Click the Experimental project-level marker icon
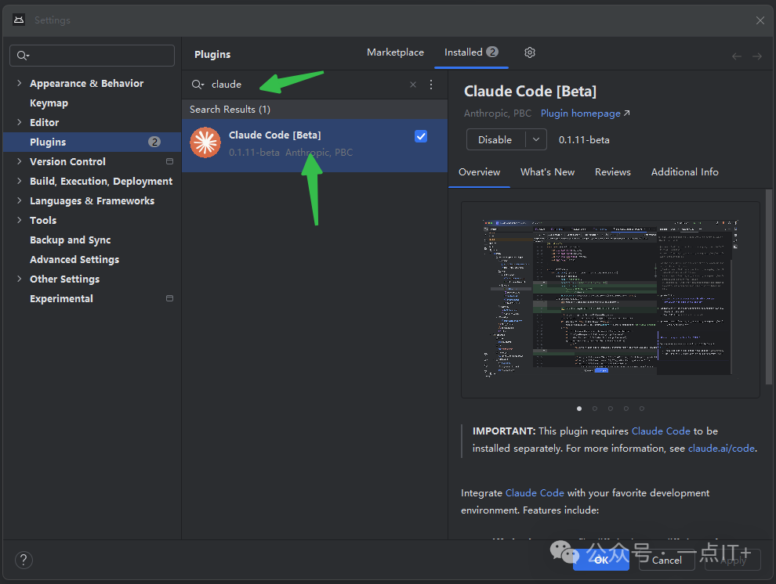The image size is (776, 584). coord(169,298)
